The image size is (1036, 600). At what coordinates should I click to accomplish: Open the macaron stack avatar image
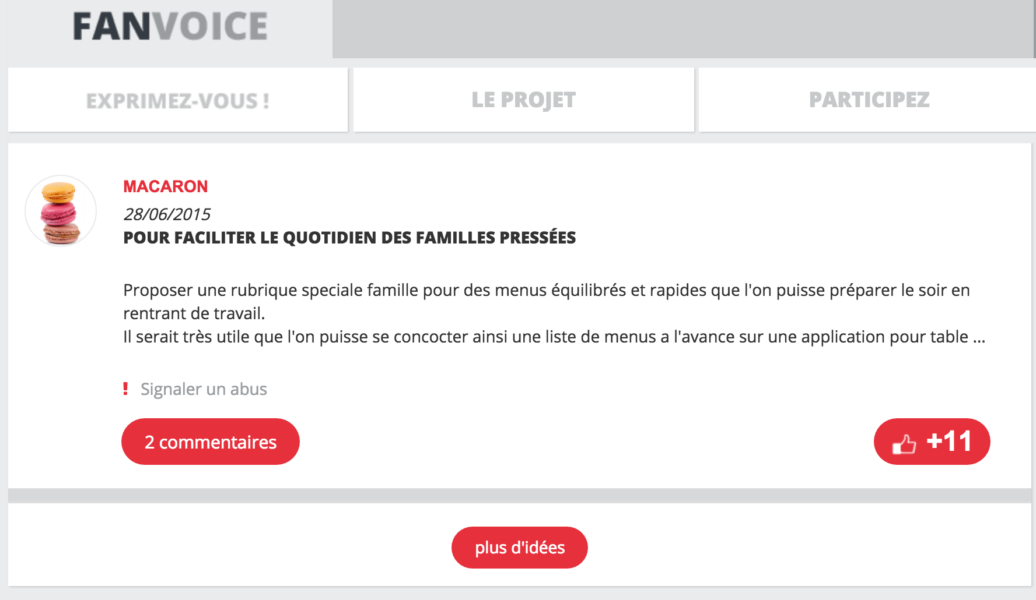[x=61, y=211]
